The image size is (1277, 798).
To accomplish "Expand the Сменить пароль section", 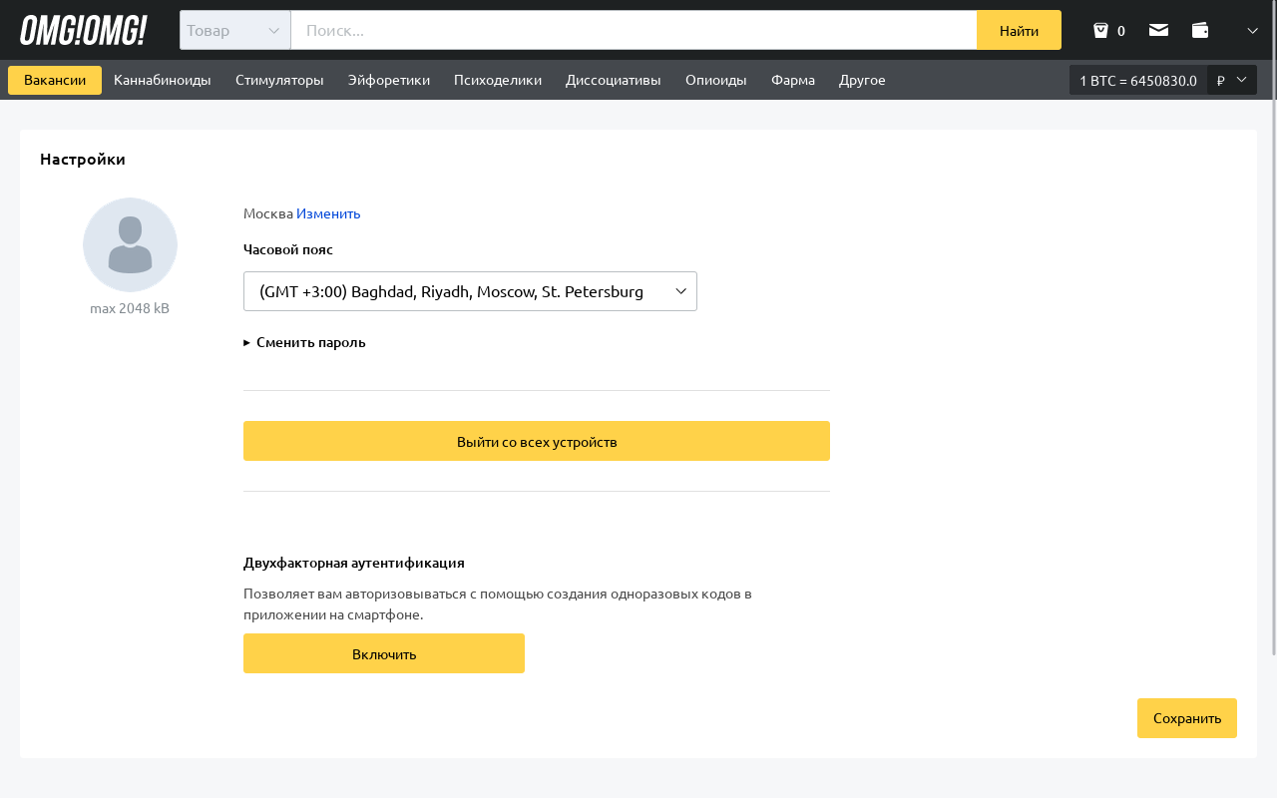I will point(304,342).
